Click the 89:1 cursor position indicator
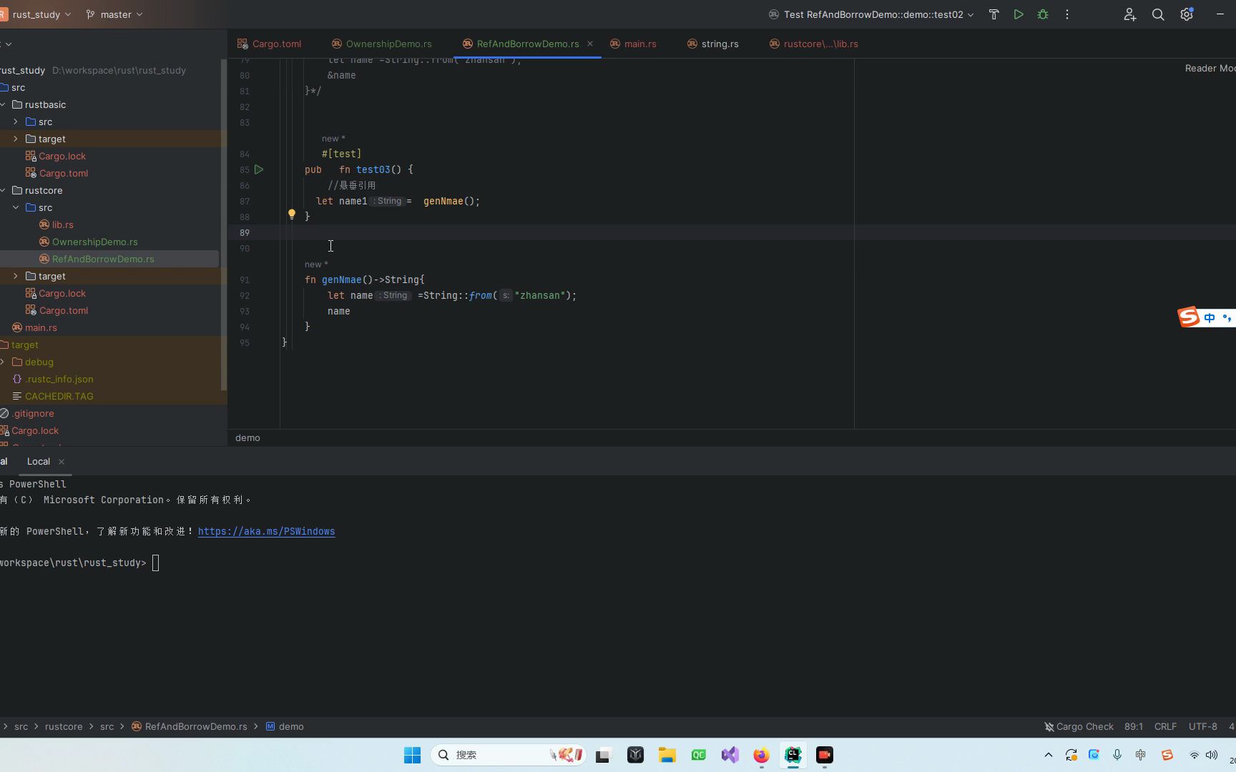The image size is (1236, 772). [x=1134, y=726]
